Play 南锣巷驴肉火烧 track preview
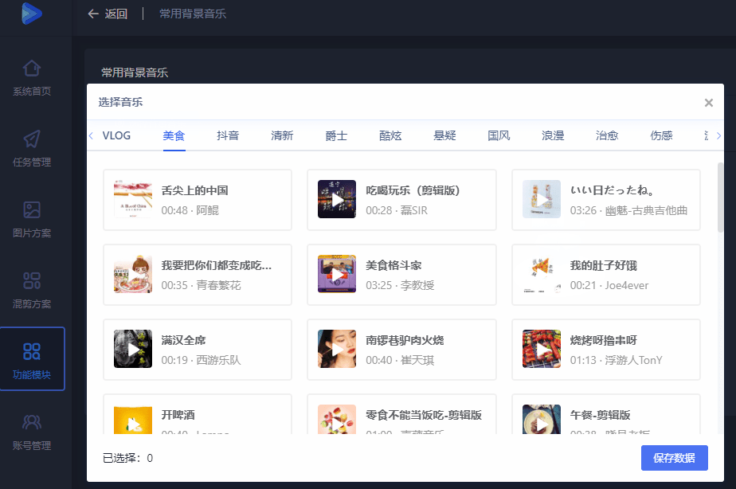 pyautogui.click(x=337, y=349)
